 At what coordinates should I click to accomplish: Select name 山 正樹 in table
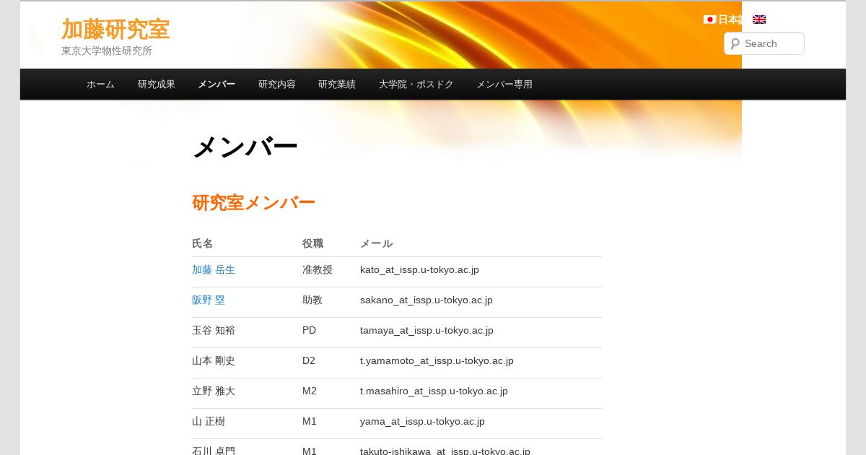pyautogui.click(x=209, y=421)
